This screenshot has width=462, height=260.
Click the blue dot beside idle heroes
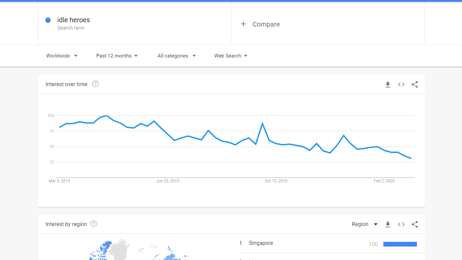(x=48, y=20)
